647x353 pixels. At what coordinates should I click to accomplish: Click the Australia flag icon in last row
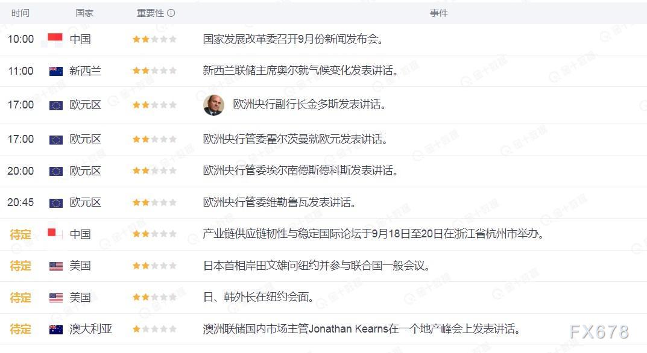pyautogui.click(x=55, y=330)
